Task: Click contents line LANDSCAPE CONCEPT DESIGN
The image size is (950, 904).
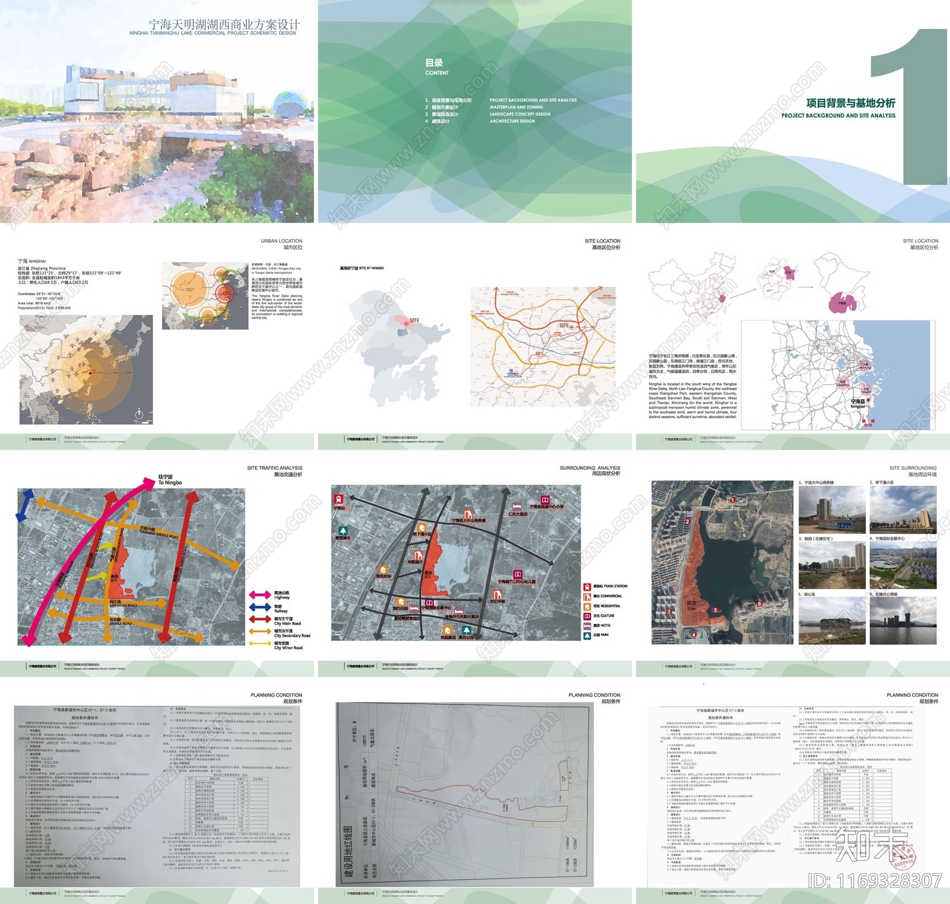Action: 520,114
